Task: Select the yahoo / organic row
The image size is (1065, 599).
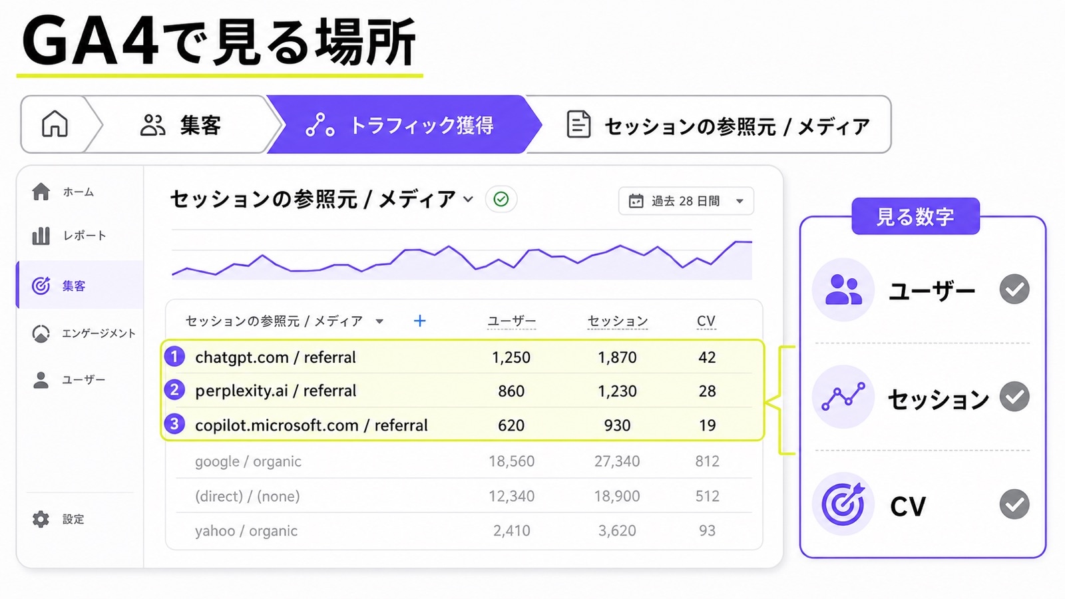Action: pyautogui.click(x=464, y=530)
